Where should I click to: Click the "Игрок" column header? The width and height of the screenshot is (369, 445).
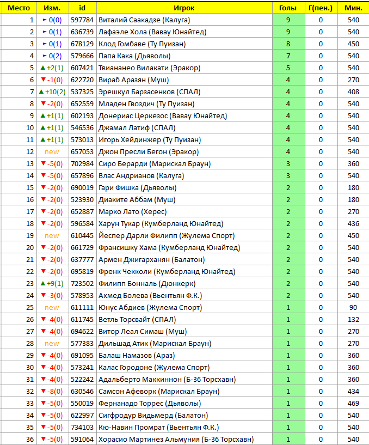point(184,8)
